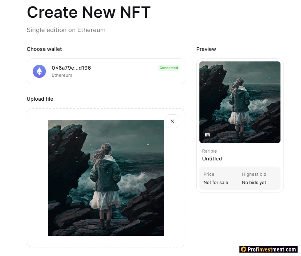Open the NFT preview card image
The width and height of the screenshot is (301, 256).
240,102
